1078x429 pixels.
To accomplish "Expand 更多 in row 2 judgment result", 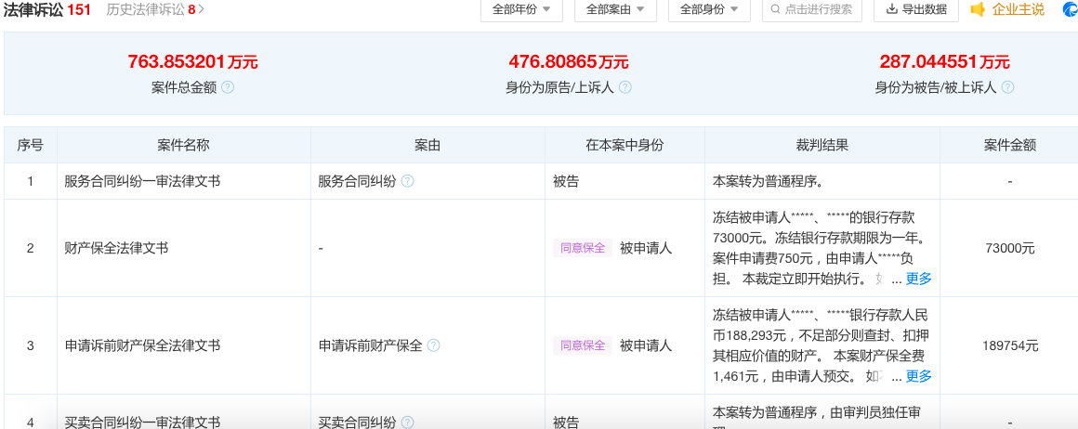I will coord(918,279).
